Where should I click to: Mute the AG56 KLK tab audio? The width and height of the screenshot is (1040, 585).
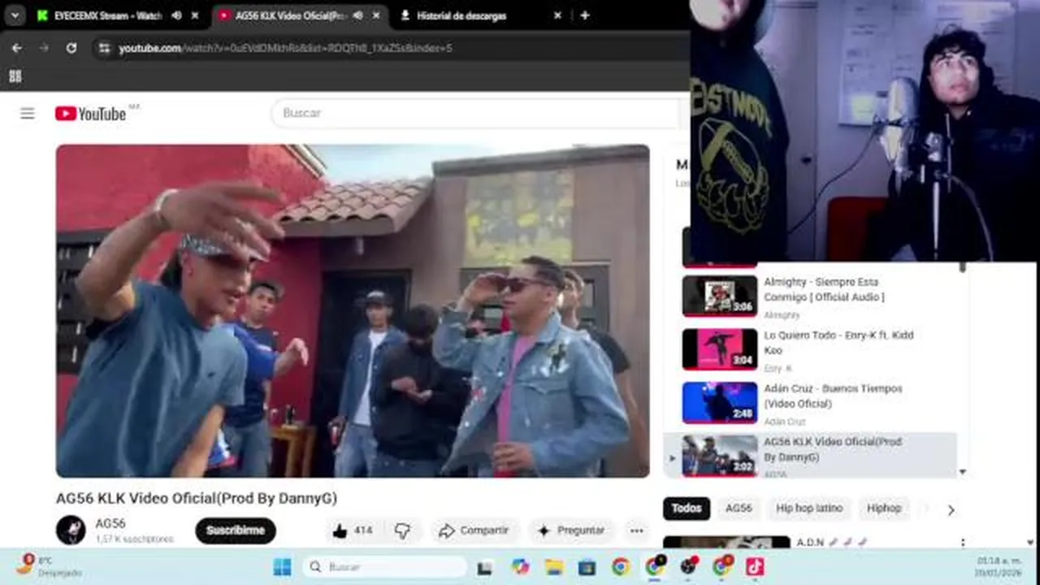(x=357, y=15)
